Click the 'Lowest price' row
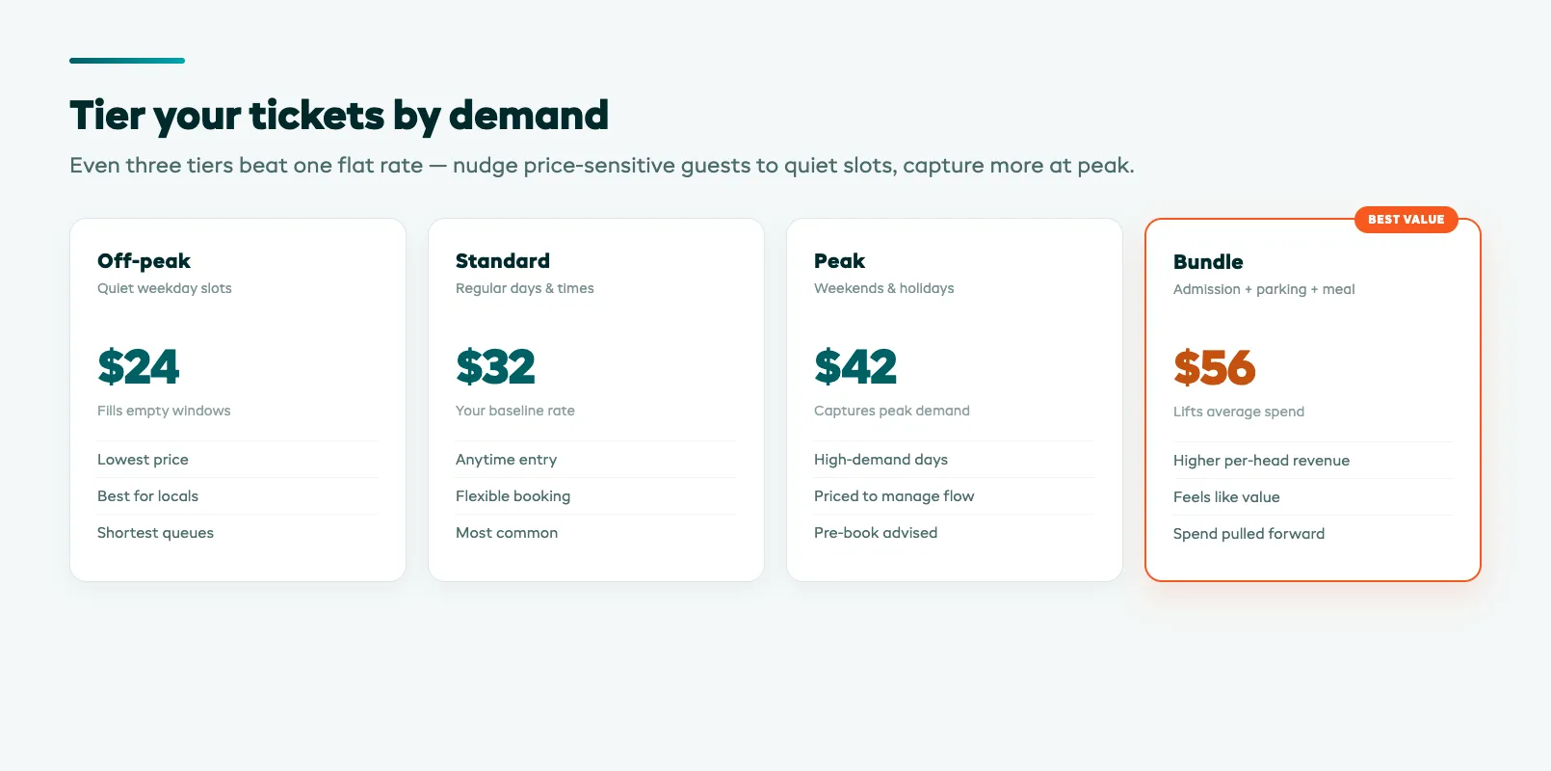1551x771 pixels. [238, 460]
